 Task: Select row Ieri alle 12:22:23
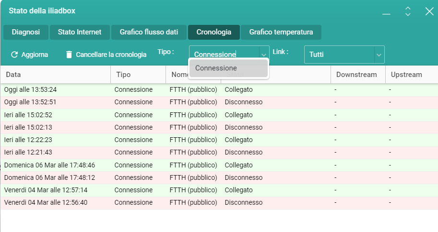(x=219, y=140)
